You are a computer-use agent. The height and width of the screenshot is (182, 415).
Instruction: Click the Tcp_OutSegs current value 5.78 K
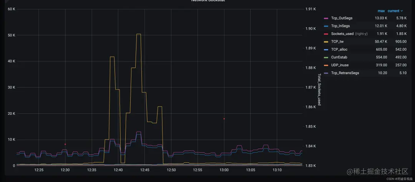tap(402, 18)
